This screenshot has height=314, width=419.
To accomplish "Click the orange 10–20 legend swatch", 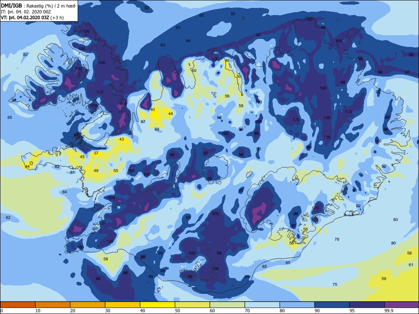I will pyautogui.click(x=53, y=305).
